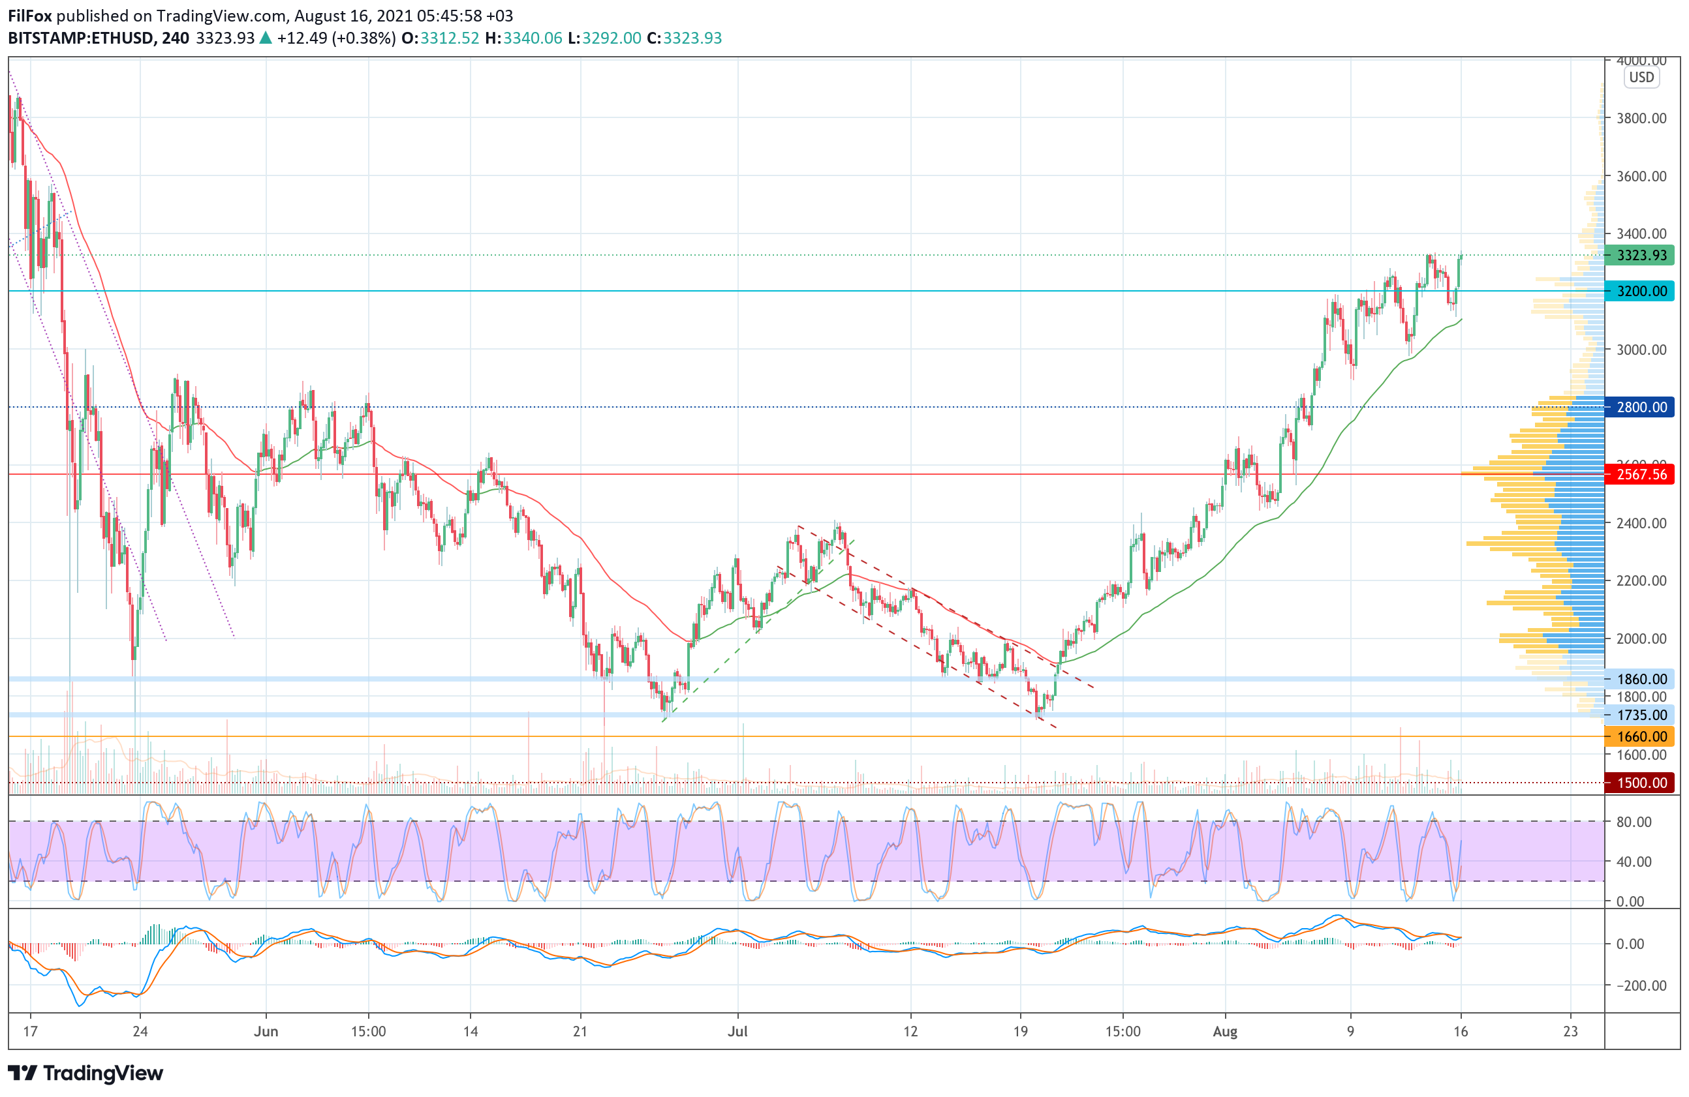Viewport: 1689px width, 1097px height.
Task: Select the light blue 1860.00 support label
Action: coord(1641,680)
